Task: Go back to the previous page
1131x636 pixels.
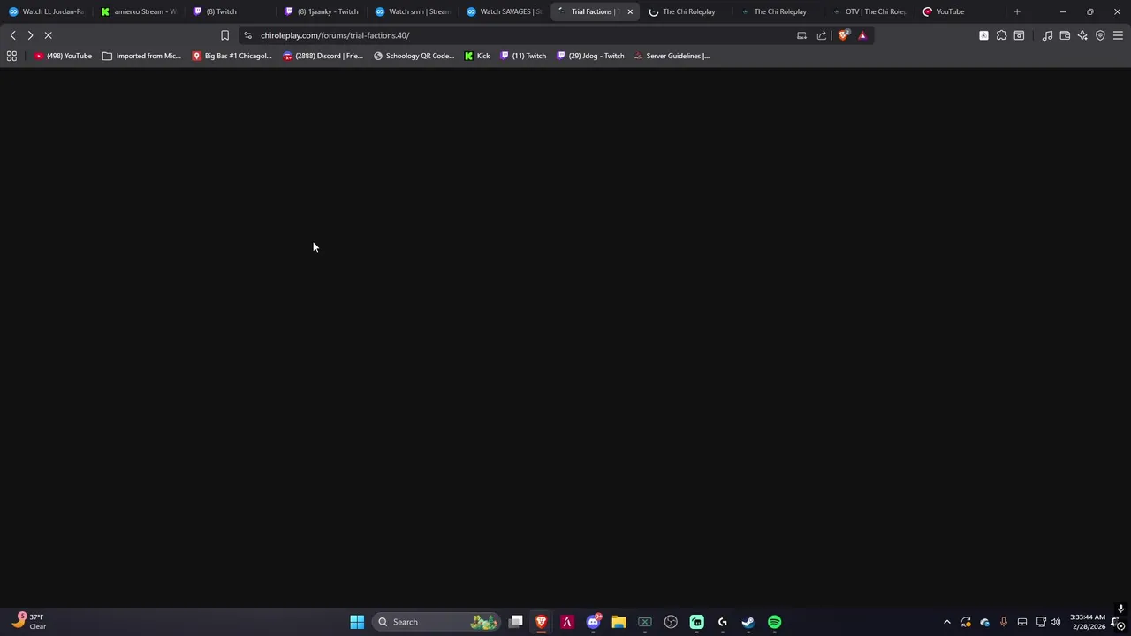Action: click(12, 35)
